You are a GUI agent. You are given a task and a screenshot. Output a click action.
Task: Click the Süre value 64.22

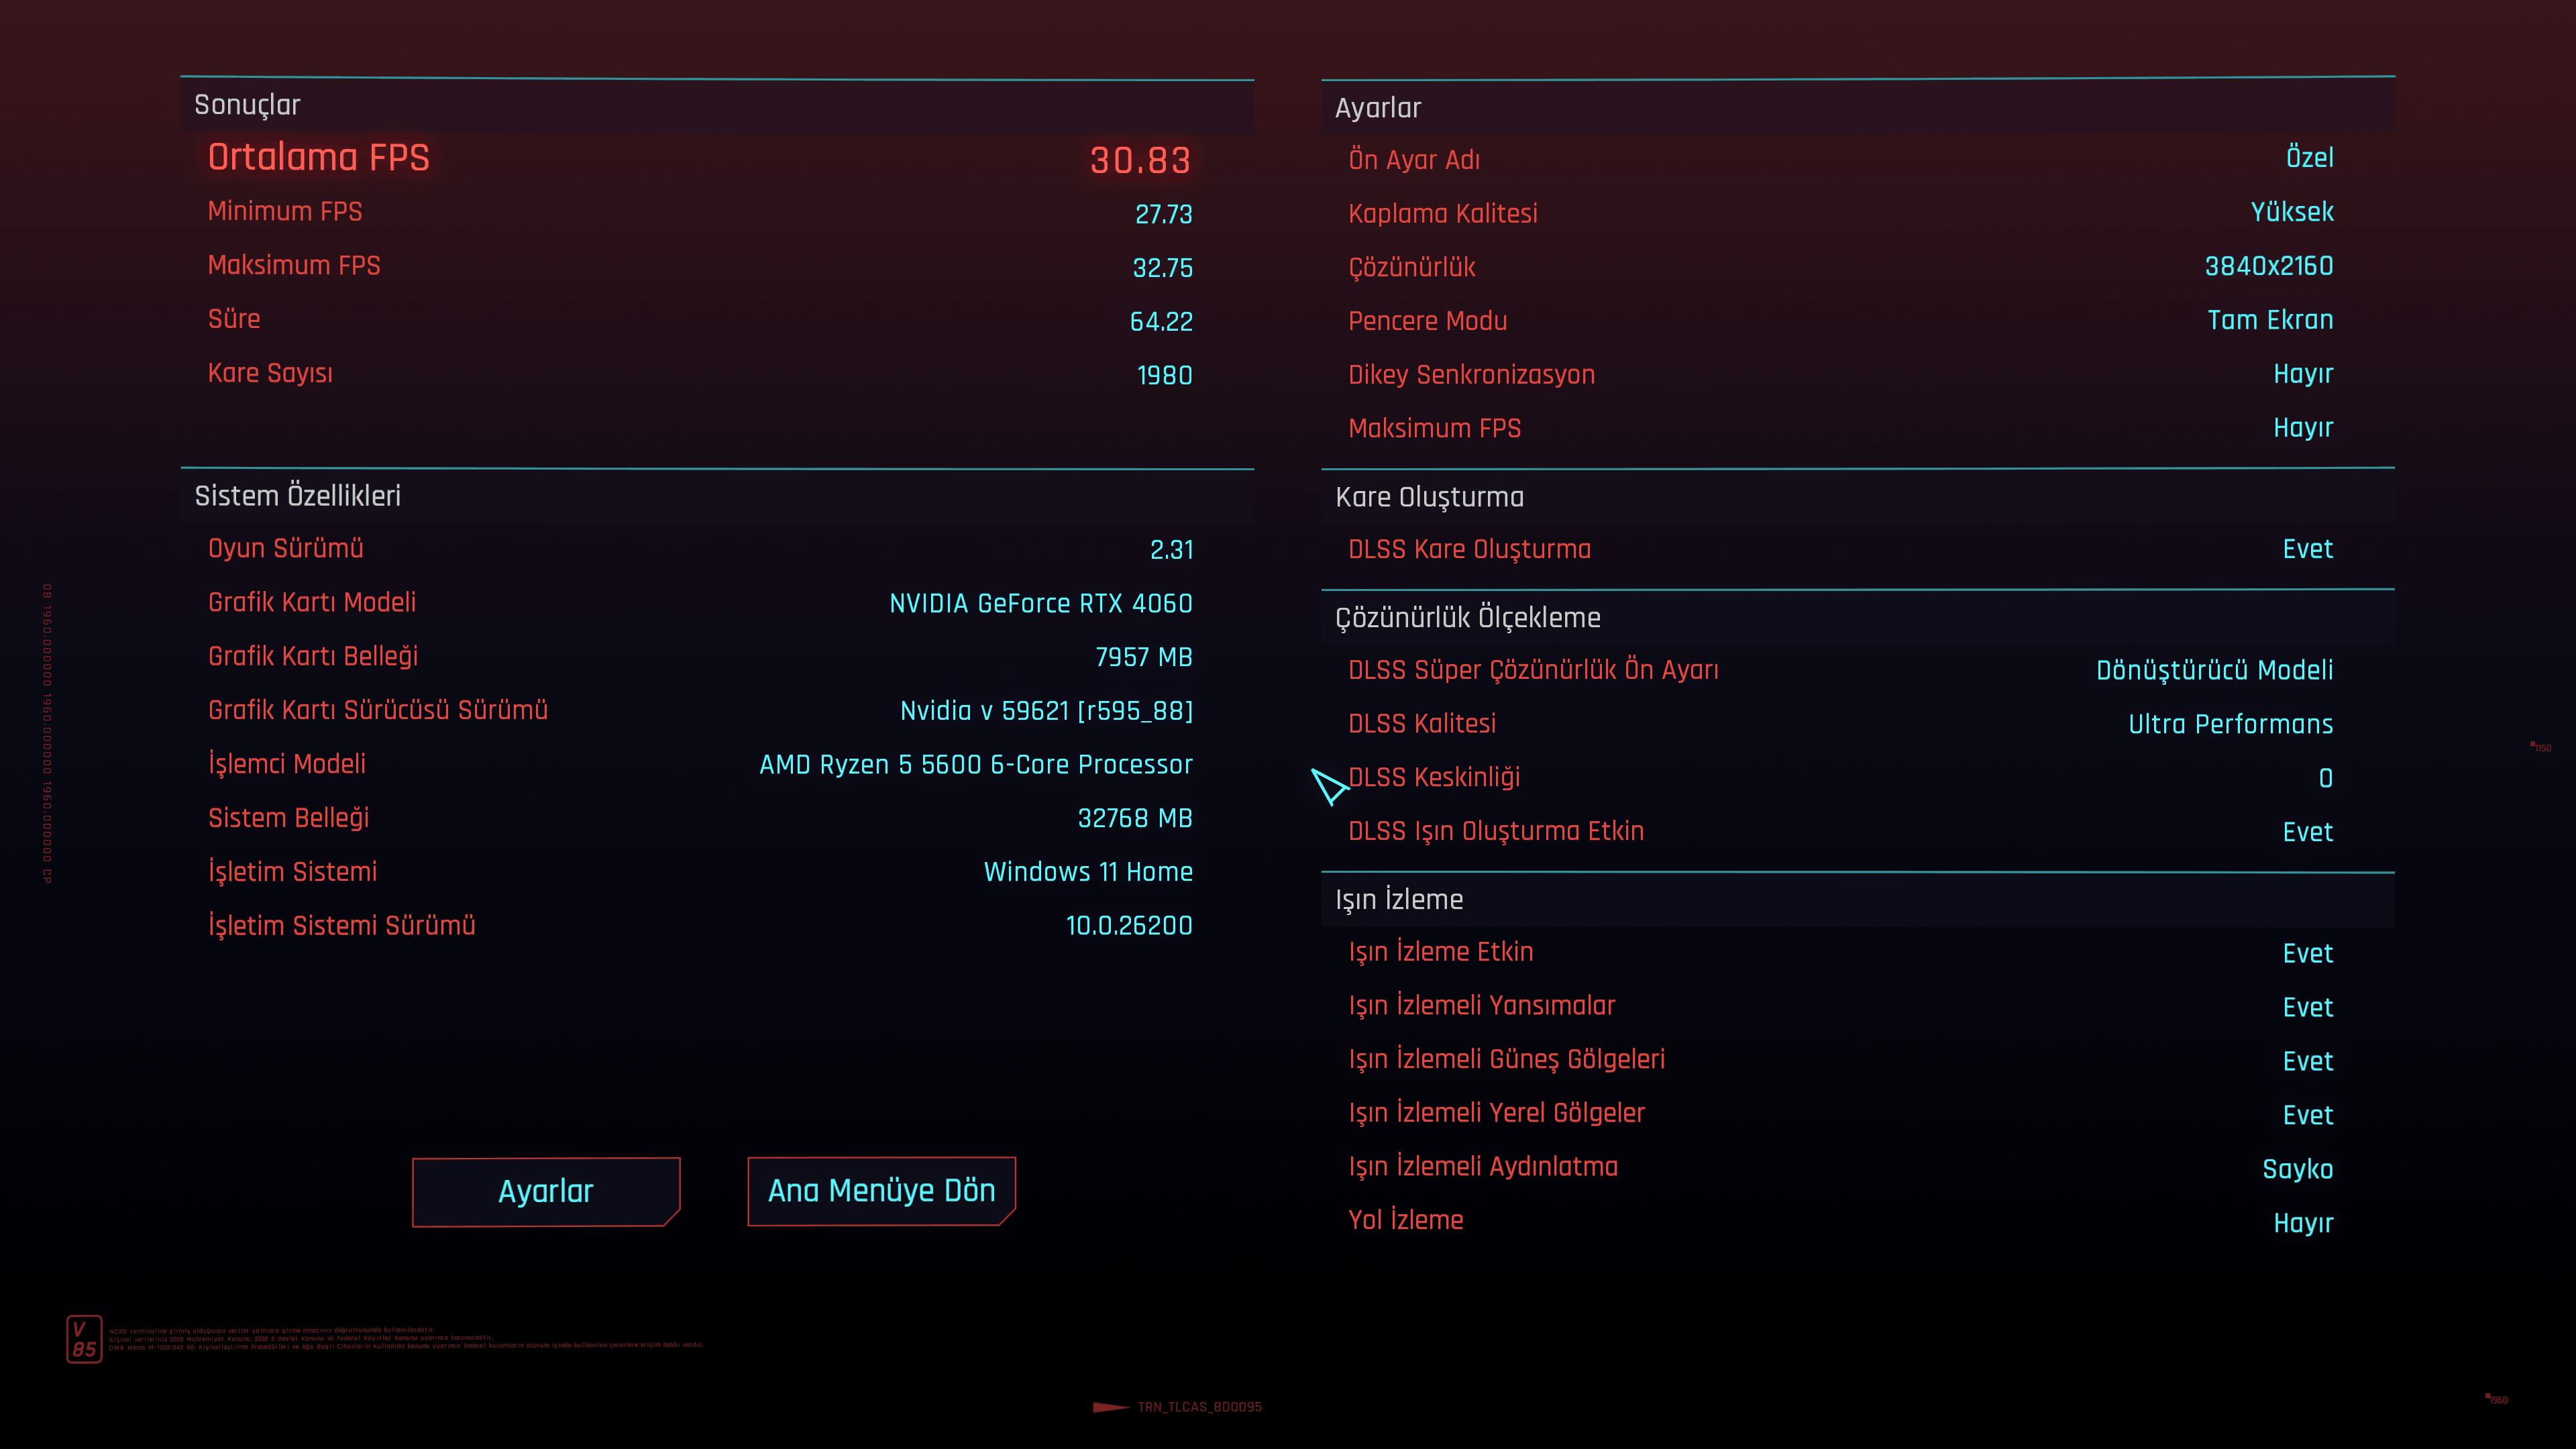1161,322
